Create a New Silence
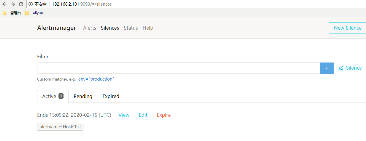The image size is (366, 141). point(348,28)
